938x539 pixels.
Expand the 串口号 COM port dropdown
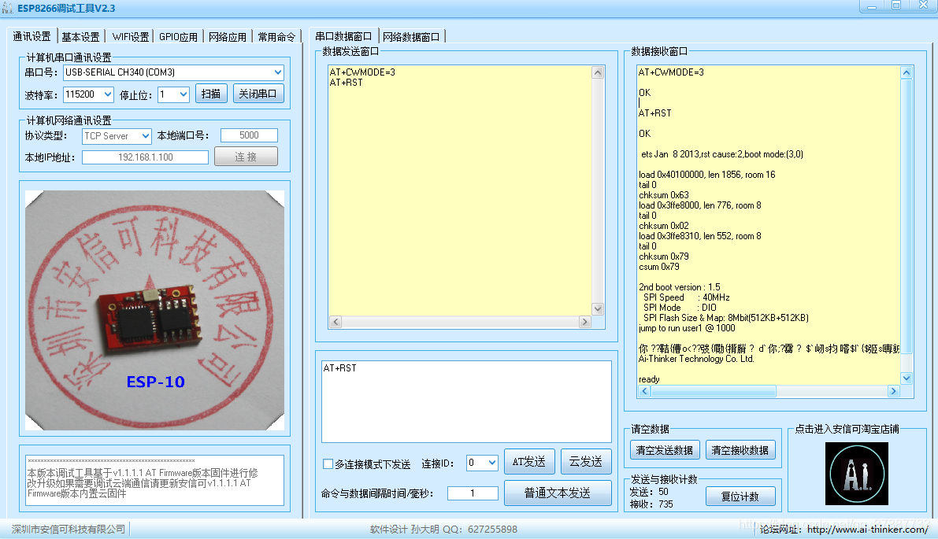click(x=277, y=72)
